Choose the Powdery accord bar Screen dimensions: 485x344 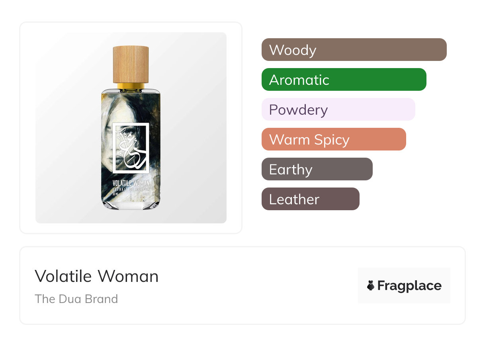pos(338,109)
